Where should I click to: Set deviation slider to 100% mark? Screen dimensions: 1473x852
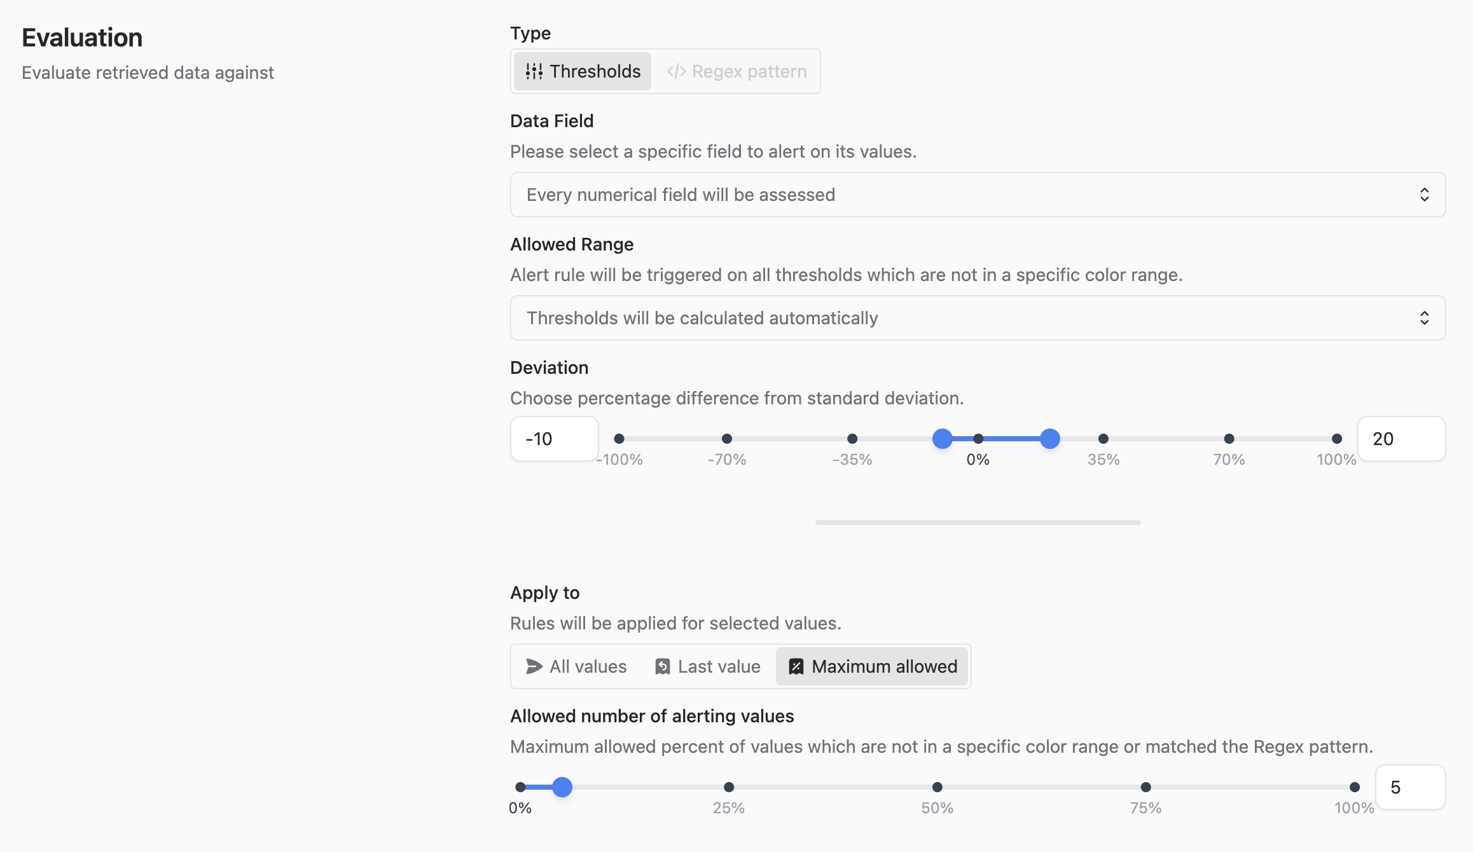pos(1337,439)
